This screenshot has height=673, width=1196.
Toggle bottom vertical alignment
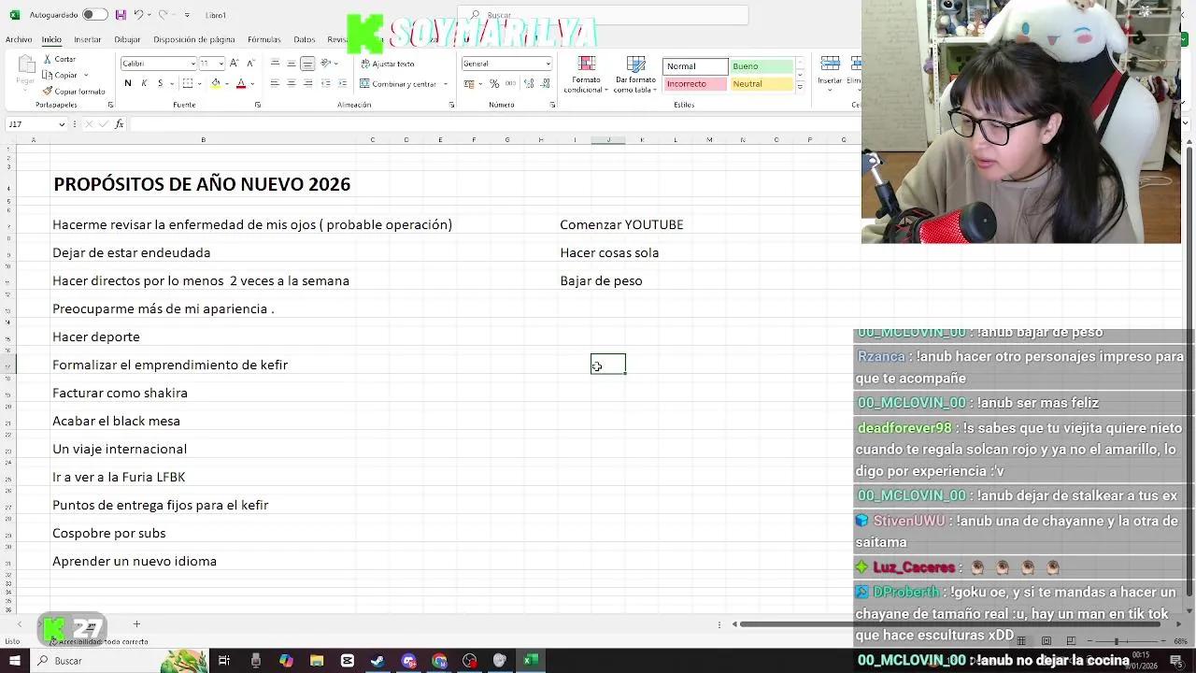click(307, 64)
